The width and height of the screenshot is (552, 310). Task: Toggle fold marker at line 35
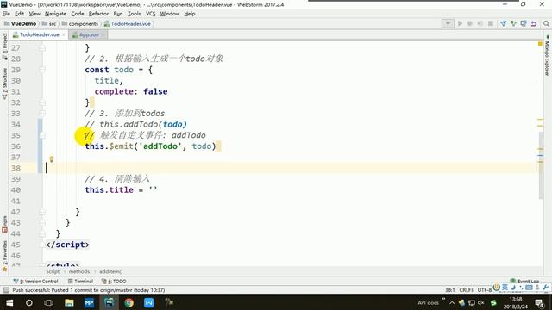(42, 135)
